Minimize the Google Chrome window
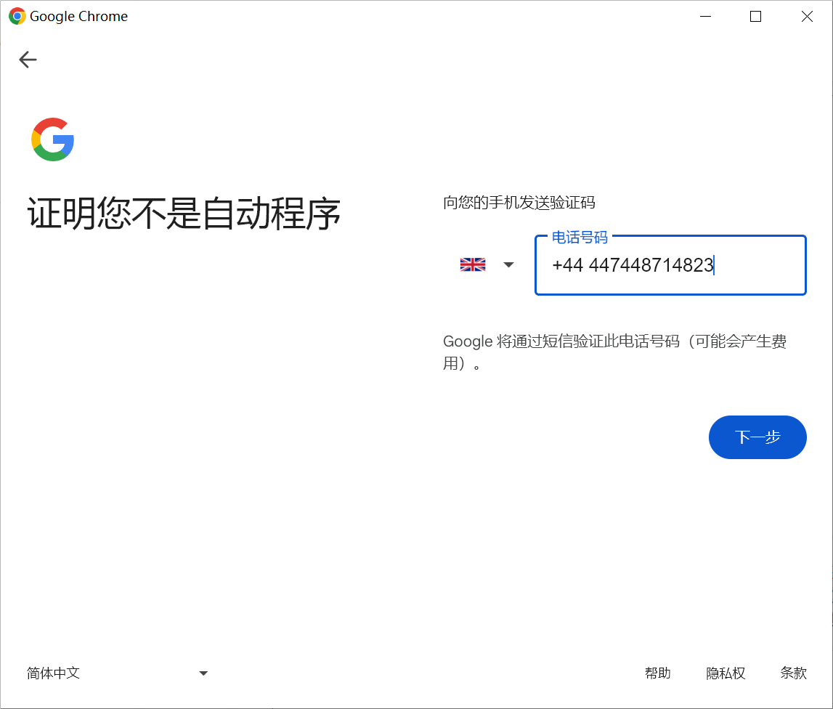This screenshot has width=833, height=709. 705,17
